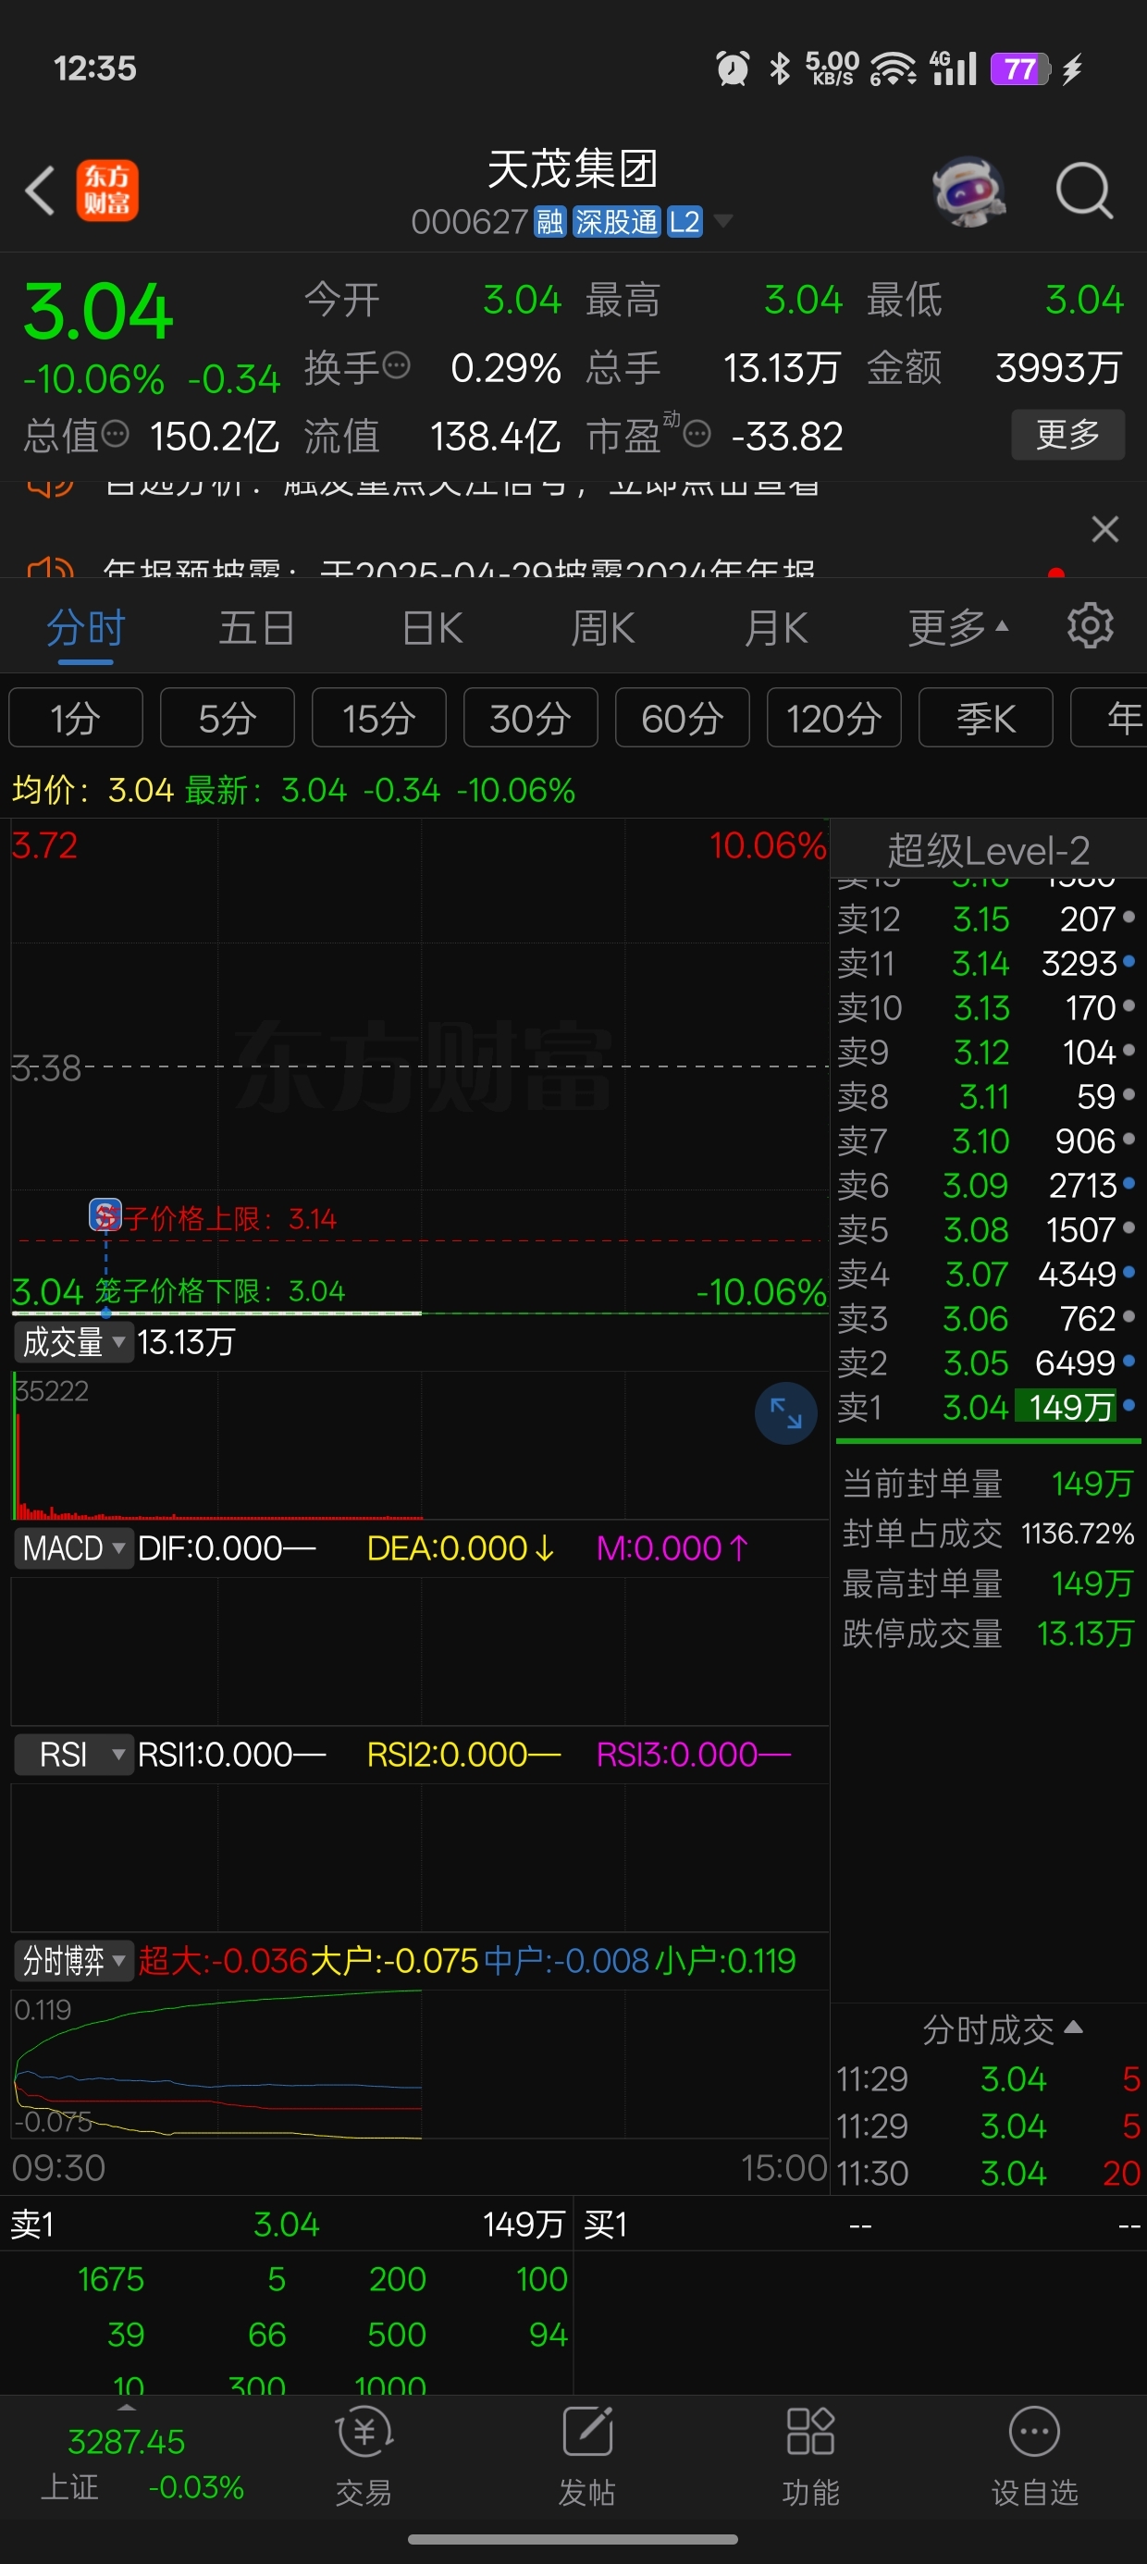Choose the 120分 period button
The height and width of the screenshot is (2564, 1147).
click(833, 717)
